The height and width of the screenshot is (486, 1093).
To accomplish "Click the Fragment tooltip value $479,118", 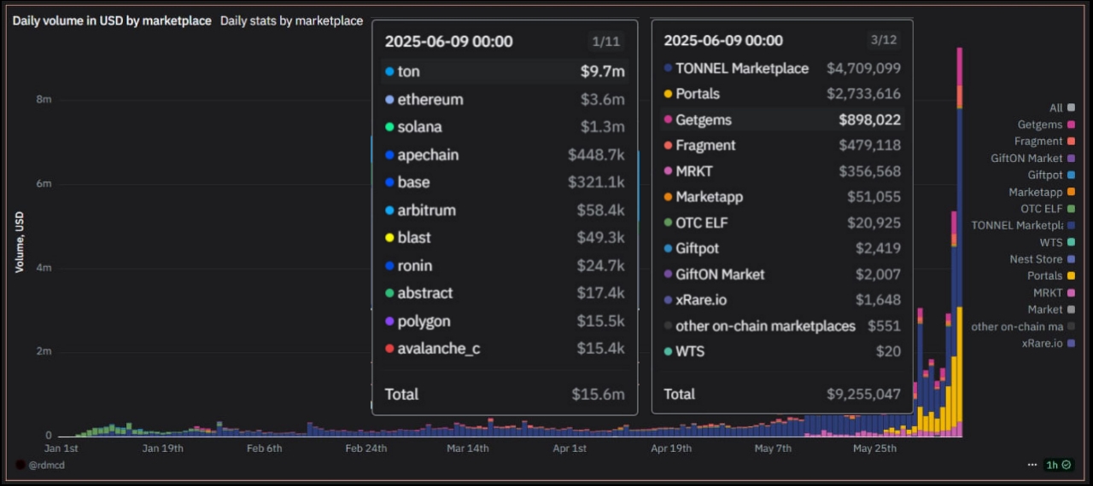I will (869, 145).
